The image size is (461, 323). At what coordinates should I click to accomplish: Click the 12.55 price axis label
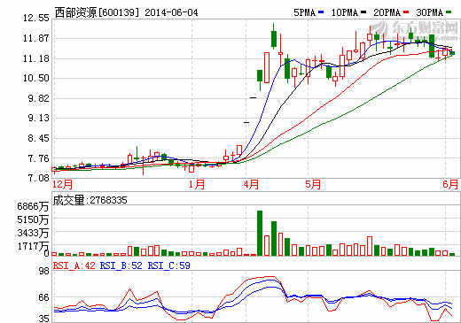[x=36, y=19]
